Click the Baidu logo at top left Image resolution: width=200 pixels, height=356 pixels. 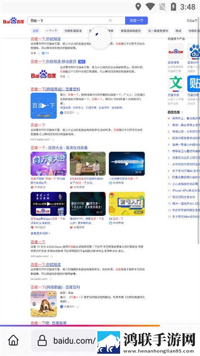(x=13, y=21)
